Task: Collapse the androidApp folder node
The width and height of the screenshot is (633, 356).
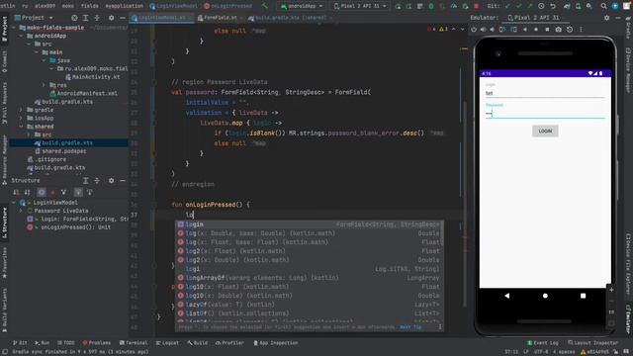Action: point(22,36)
